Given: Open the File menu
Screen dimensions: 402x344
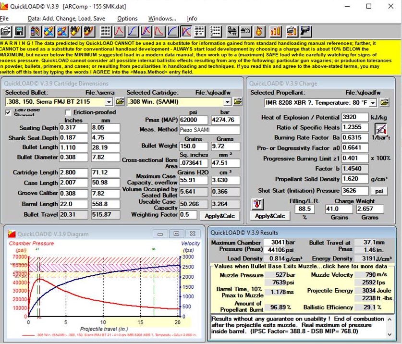Looking at the screenshot, I should point(4,18).
